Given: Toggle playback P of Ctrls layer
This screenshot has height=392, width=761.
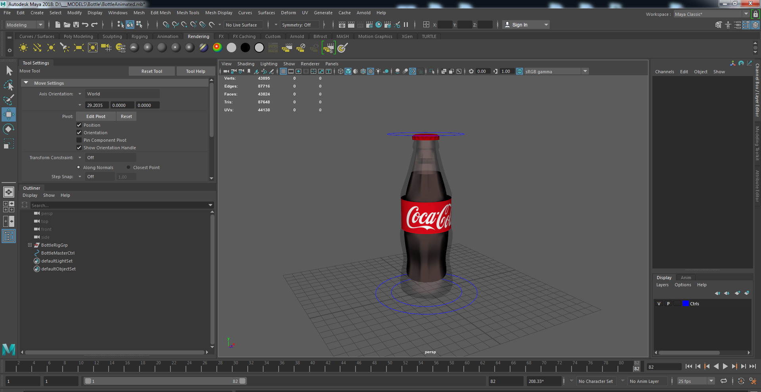Looking at the screenshot, I should coord(668,304).
